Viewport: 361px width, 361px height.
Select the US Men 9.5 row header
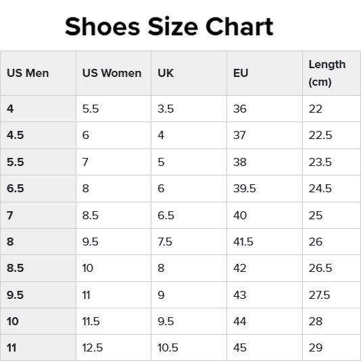coord(38,295)
